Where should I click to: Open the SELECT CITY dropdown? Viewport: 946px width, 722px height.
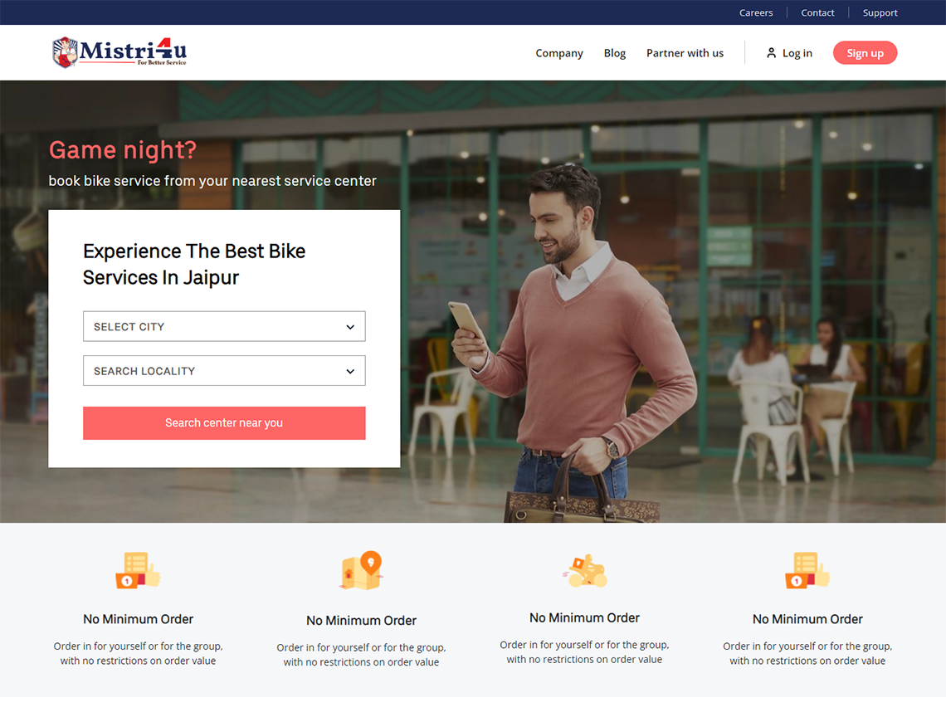[224, 326]
